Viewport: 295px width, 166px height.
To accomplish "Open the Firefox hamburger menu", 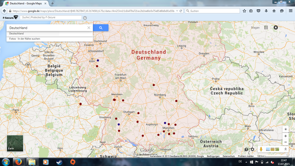I will pos(290,11).
